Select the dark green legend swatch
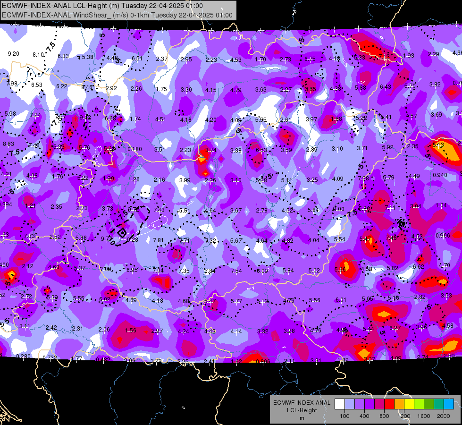Screen dimensions: 462x425 [x=428, y=404]
